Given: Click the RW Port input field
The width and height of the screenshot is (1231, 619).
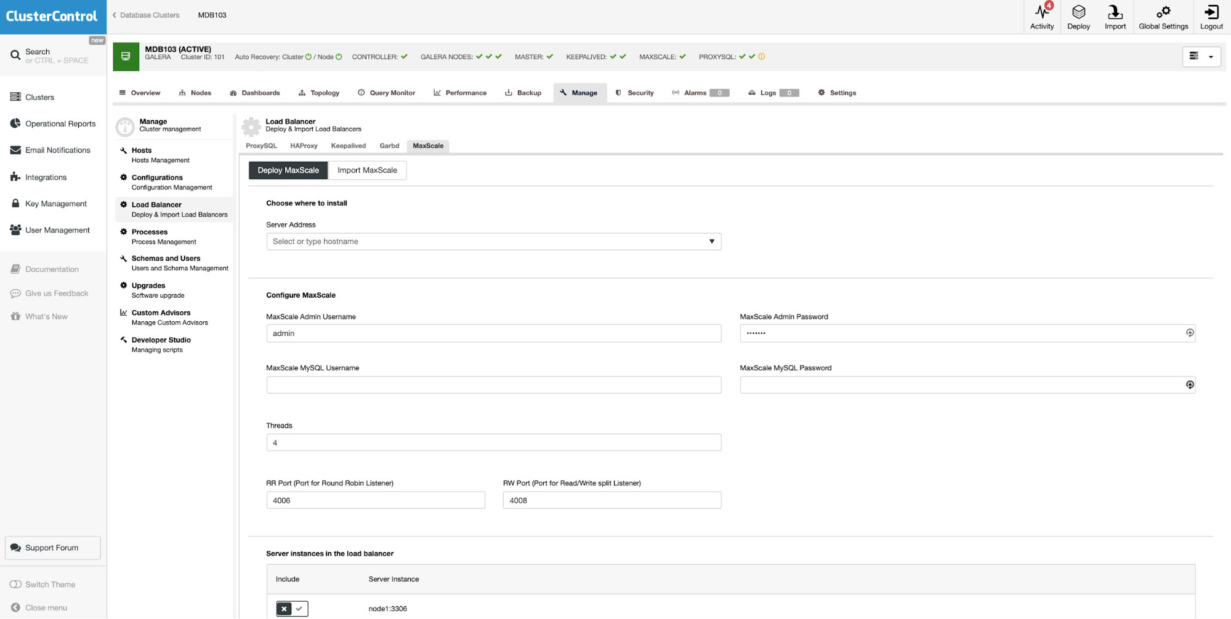Looking at the screenshot, I should [611, 500].
